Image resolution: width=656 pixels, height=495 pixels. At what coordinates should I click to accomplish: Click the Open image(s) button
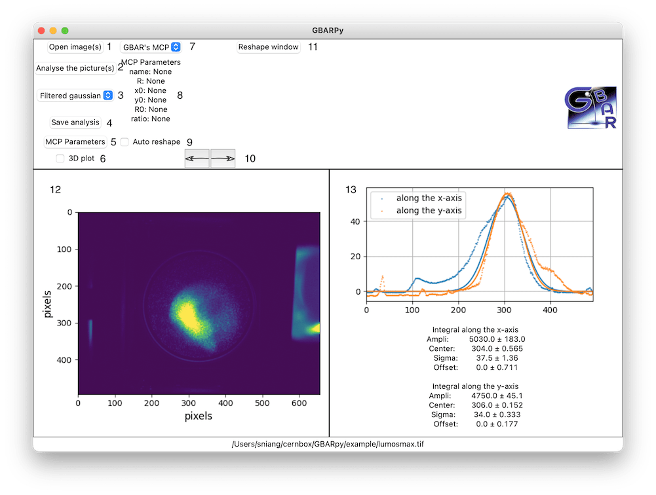coord(75,47)
